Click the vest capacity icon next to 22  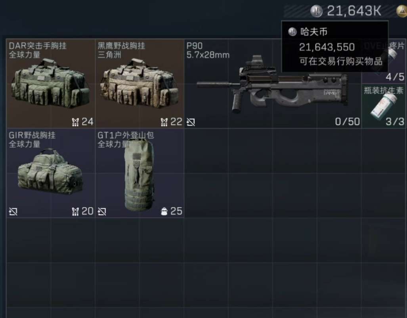[164, 122]
